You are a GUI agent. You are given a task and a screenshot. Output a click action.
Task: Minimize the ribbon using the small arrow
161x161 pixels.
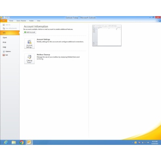[x=157, y=21]
